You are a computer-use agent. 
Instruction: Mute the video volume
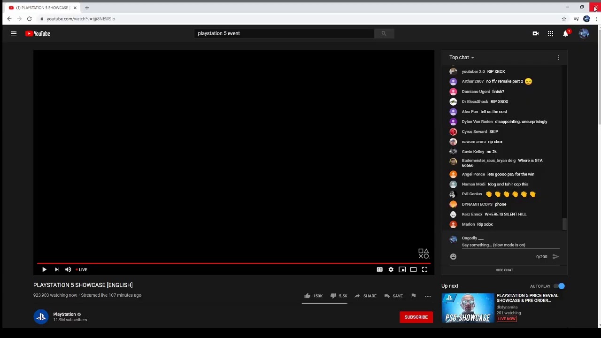point(68,269)
